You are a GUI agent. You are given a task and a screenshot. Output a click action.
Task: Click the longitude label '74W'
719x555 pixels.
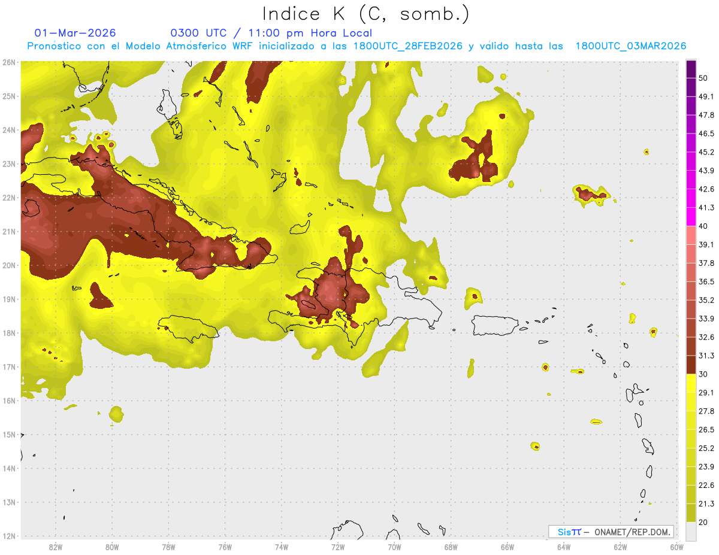281,547
